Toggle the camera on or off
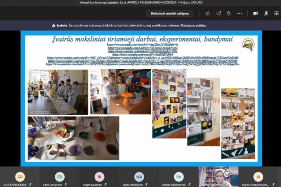The width and height of the screenshot is (281, 187). tap(256, 14)
